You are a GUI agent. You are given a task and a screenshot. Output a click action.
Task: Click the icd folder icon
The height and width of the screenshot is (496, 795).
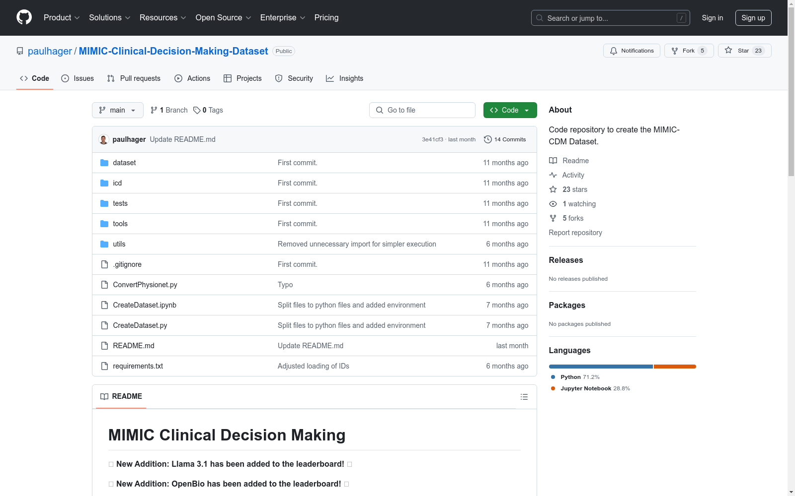tap(104, 183)
